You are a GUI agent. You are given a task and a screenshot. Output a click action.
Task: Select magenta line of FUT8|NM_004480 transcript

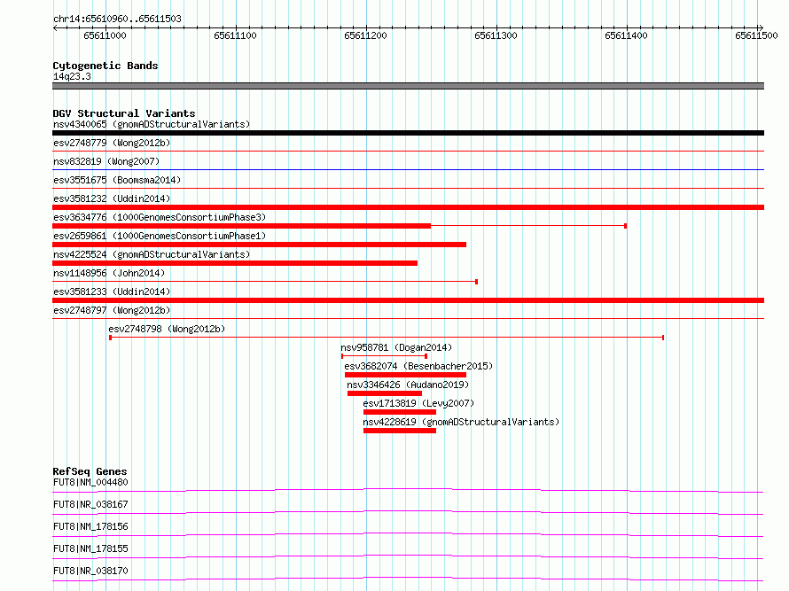408,490
